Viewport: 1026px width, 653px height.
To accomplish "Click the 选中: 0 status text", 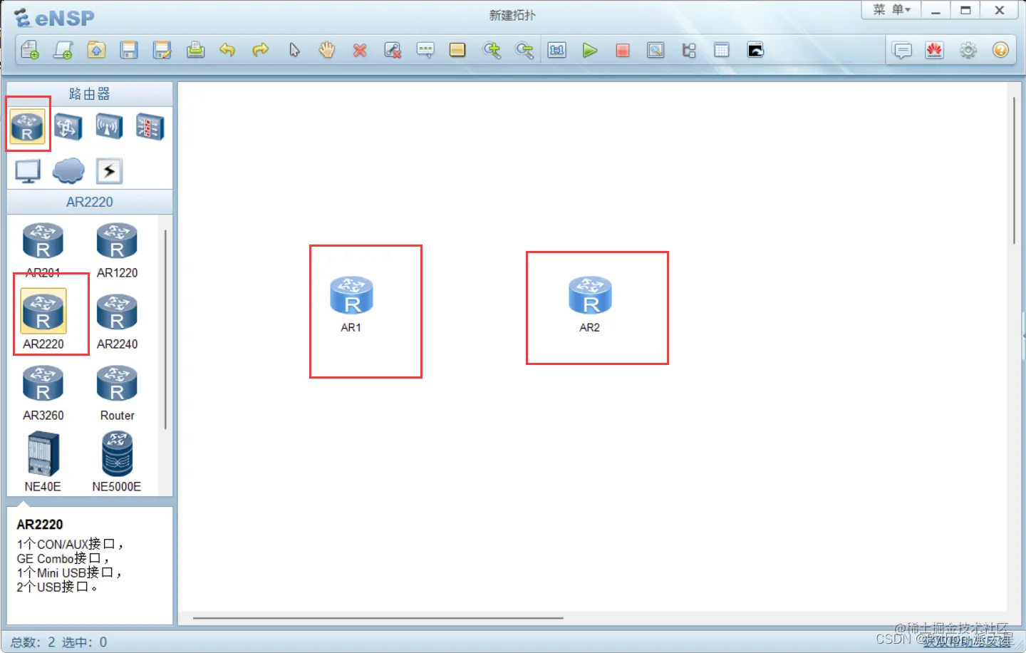I will (x=84, y=642).
